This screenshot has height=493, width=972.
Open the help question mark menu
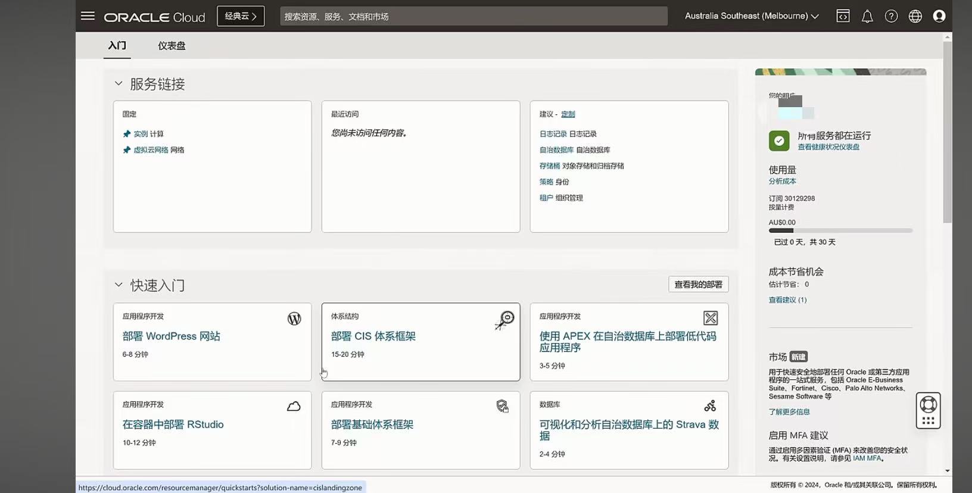(x=891, y=16)
